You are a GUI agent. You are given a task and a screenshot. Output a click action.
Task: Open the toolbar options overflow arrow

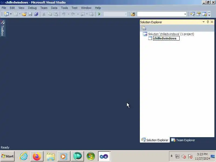(209, 14)
